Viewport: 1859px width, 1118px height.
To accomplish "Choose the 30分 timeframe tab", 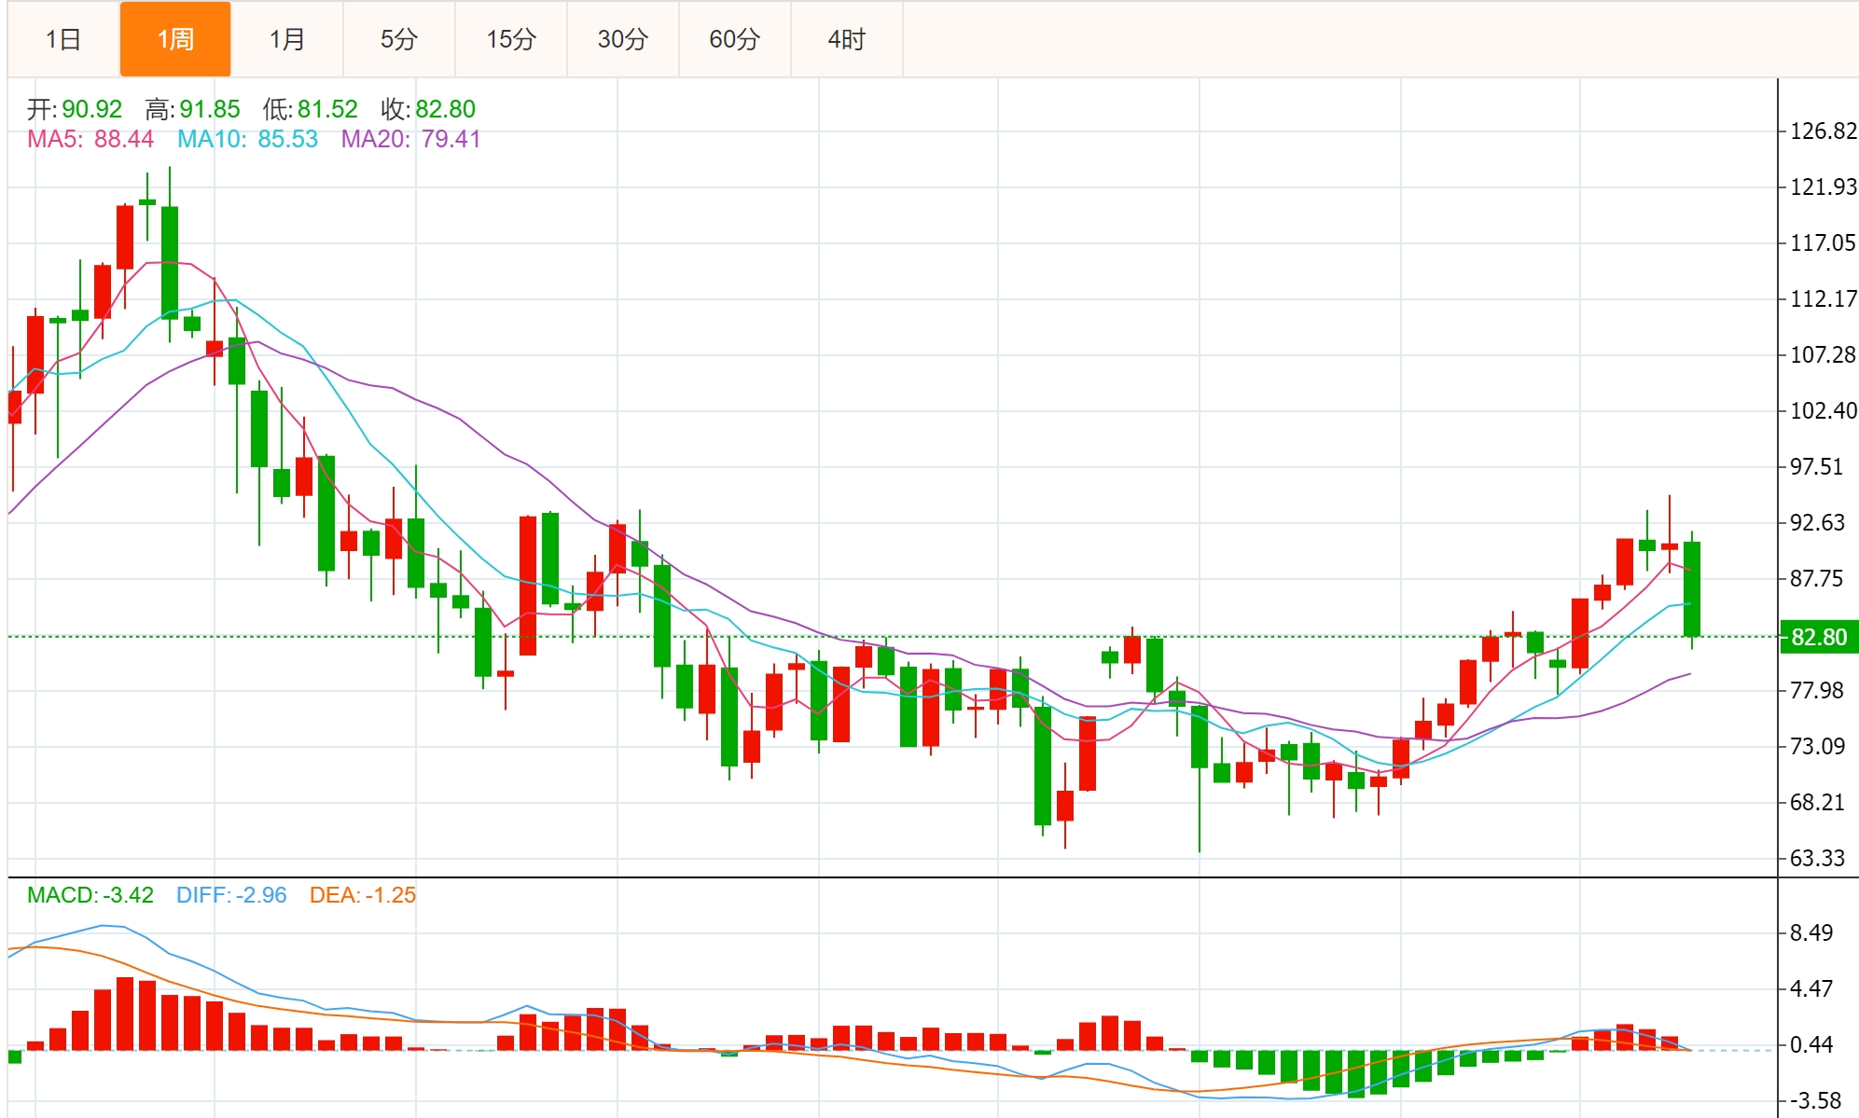I will pos(623,39).
